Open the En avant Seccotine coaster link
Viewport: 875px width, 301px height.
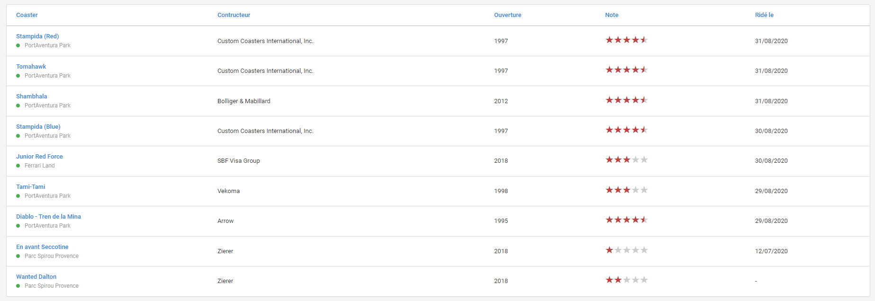click(x=42, y=247)
